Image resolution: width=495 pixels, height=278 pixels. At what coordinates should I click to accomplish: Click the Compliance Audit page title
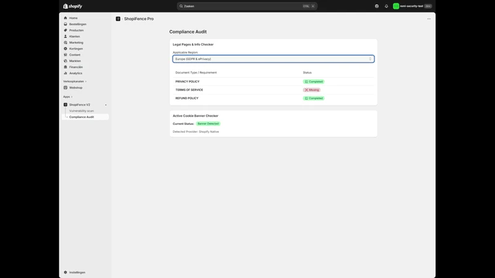point(188,32)
